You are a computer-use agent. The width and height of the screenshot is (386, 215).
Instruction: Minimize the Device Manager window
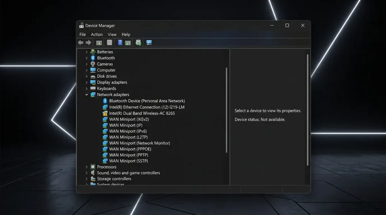click(x=272, y=25)
